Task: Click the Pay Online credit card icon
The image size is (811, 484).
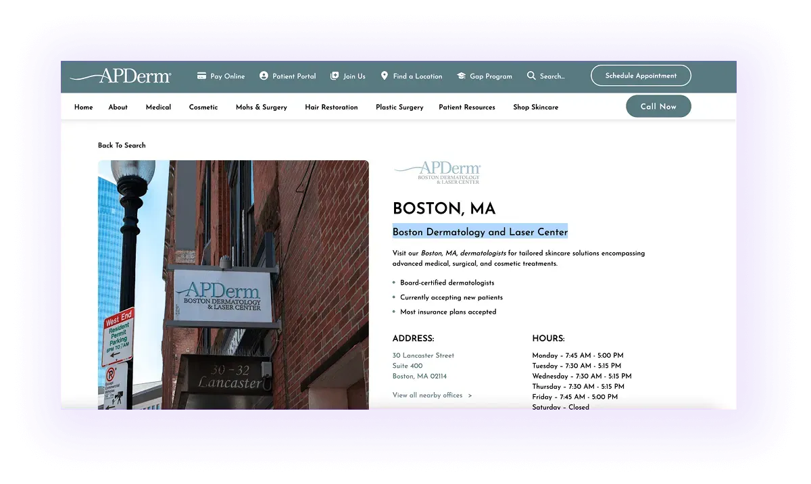Action: (201, 76)
